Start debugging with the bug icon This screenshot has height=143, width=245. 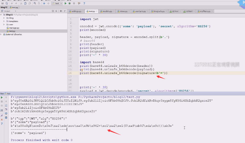(70, 3)
